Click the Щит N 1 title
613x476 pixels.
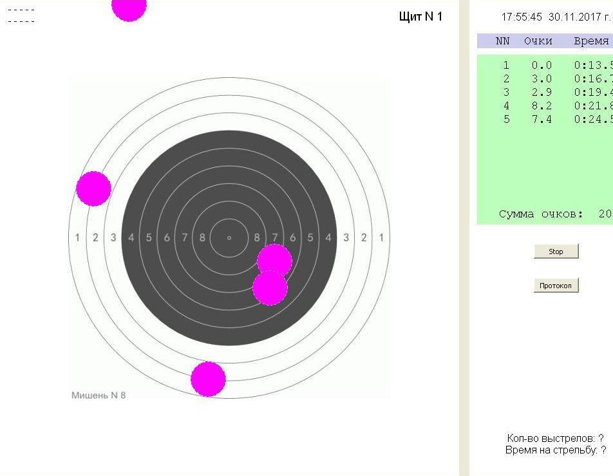[x=420, y=17]
